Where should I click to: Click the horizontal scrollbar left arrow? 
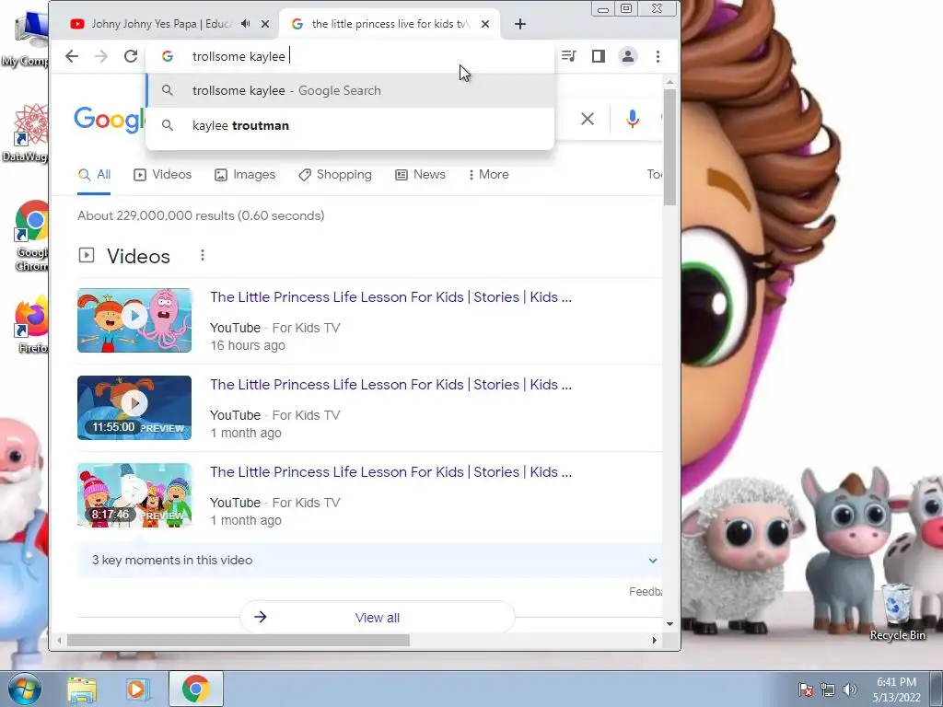click(x=59, y=641)
